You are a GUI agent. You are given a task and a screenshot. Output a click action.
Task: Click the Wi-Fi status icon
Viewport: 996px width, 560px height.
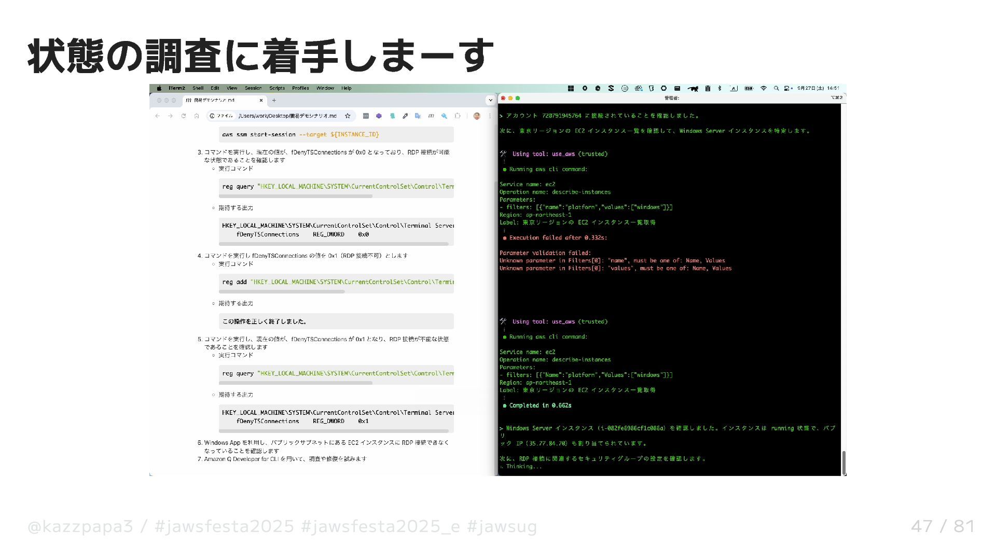pos(763,88)
